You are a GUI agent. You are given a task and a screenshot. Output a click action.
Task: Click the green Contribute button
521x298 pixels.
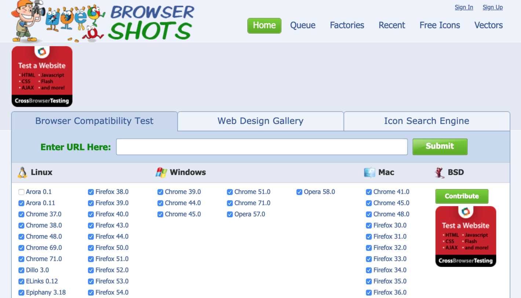click(462, 196)
